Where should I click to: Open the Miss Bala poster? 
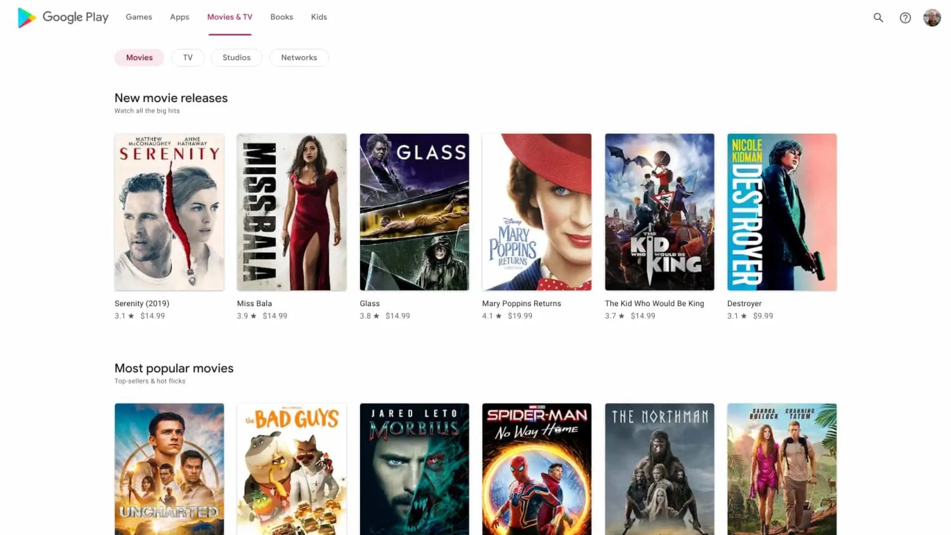(292, 212)
